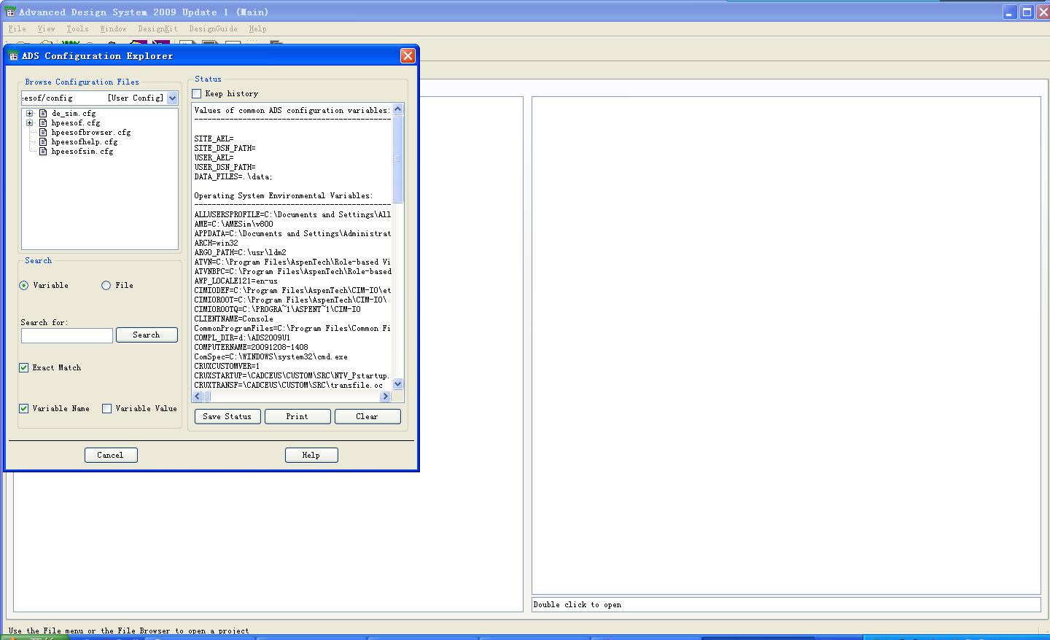Open the Window menu
The image size is (1050, 640).
113,29
